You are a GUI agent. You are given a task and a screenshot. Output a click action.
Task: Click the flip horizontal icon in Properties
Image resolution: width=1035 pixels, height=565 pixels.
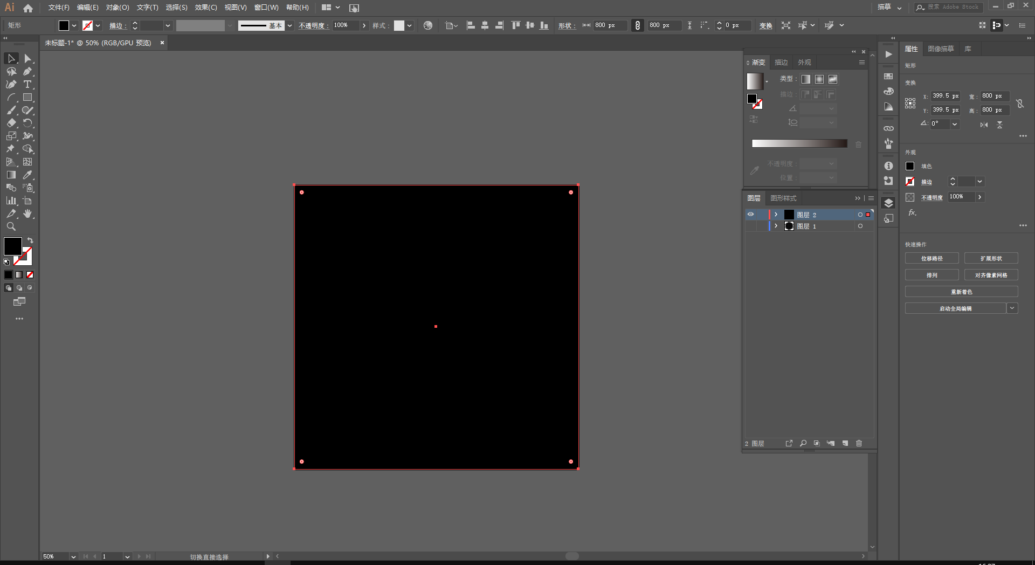pos(984,125)
